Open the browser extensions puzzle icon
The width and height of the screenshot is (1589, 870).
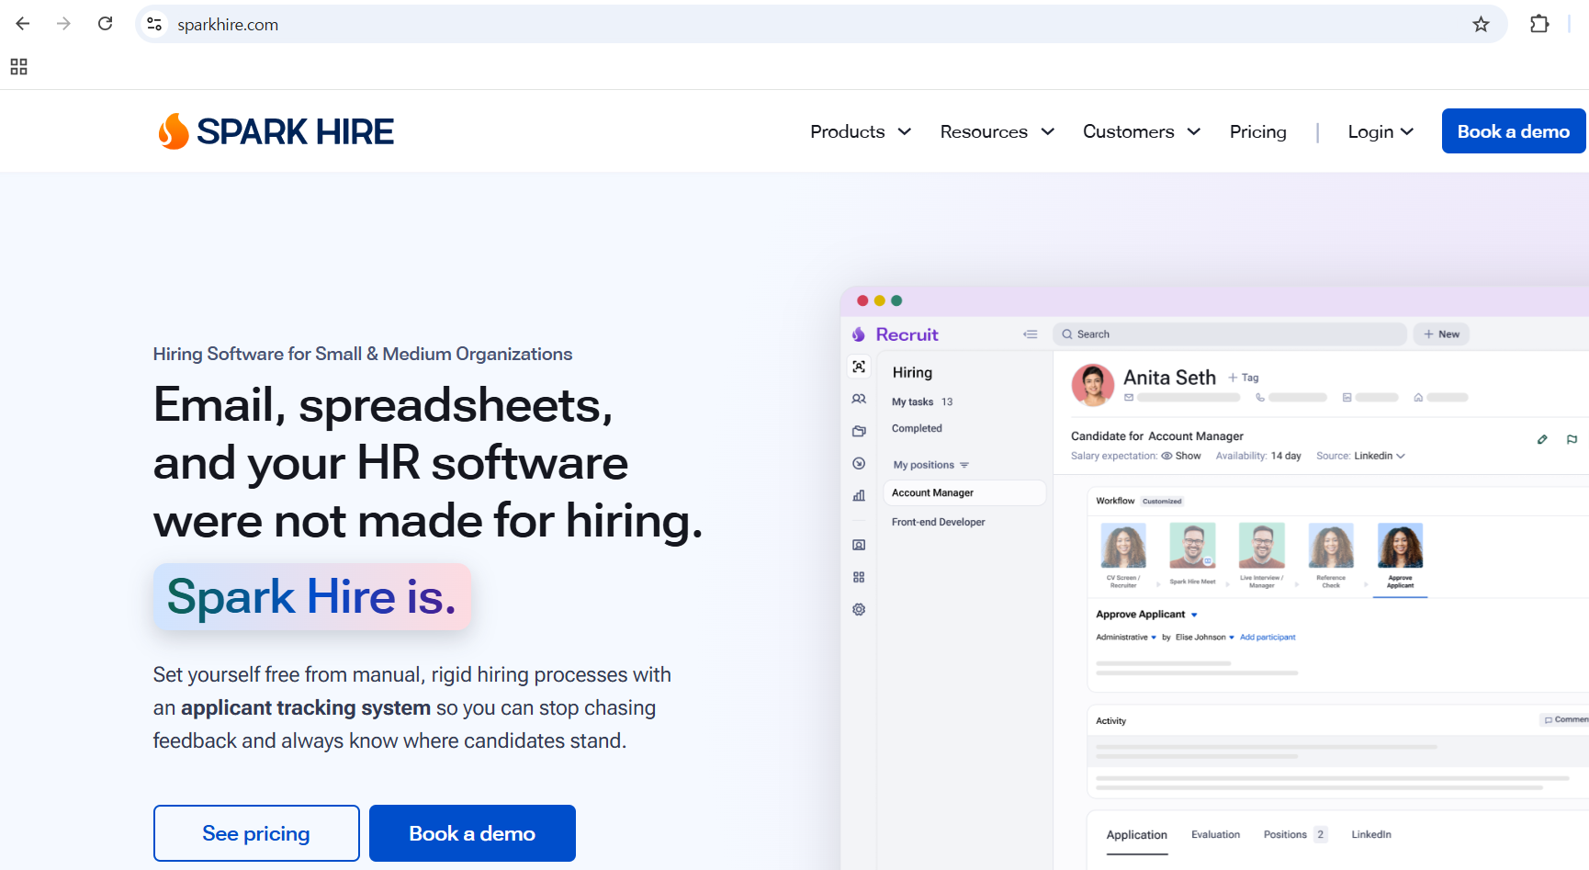1539,24
